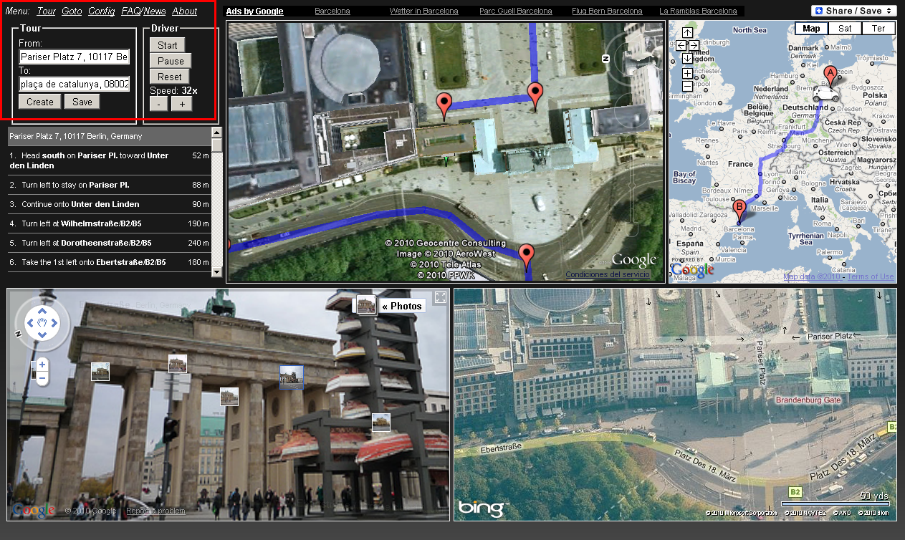Viewport: 905px width, 540px height.
Task: Zoom in on the overview map with plus box
Action: coord(687,73)
